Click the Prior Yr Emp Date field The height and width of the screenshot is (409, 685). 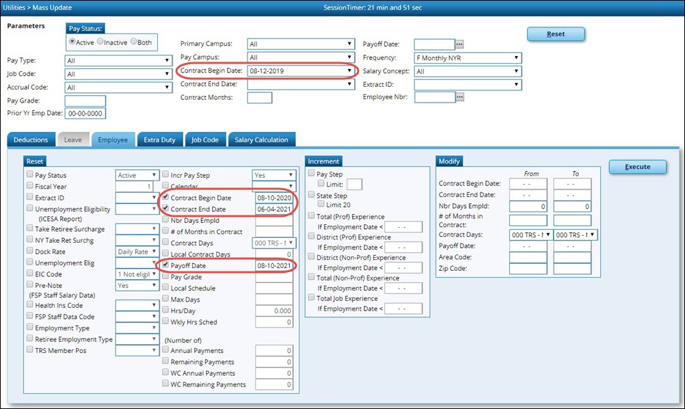85,114
